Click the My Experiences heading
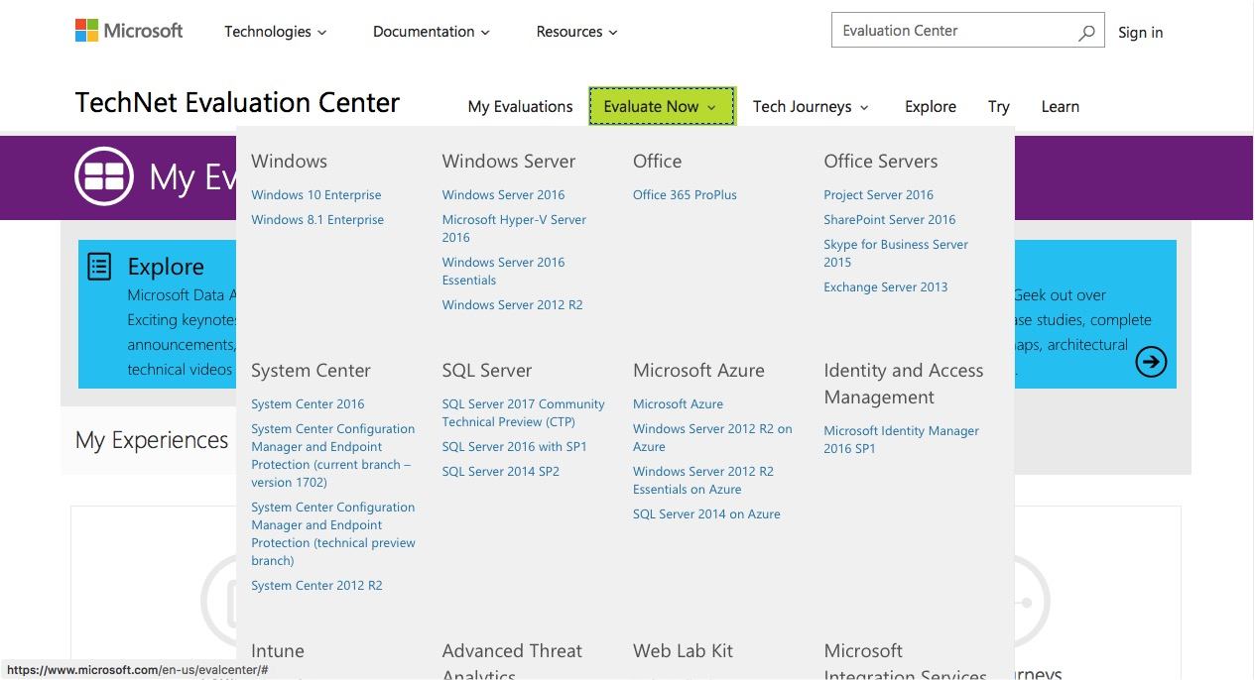 pos(152,440)
